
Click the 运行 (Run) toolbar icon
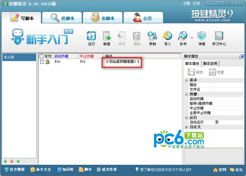pyautogui.click(x=91, y=39)
